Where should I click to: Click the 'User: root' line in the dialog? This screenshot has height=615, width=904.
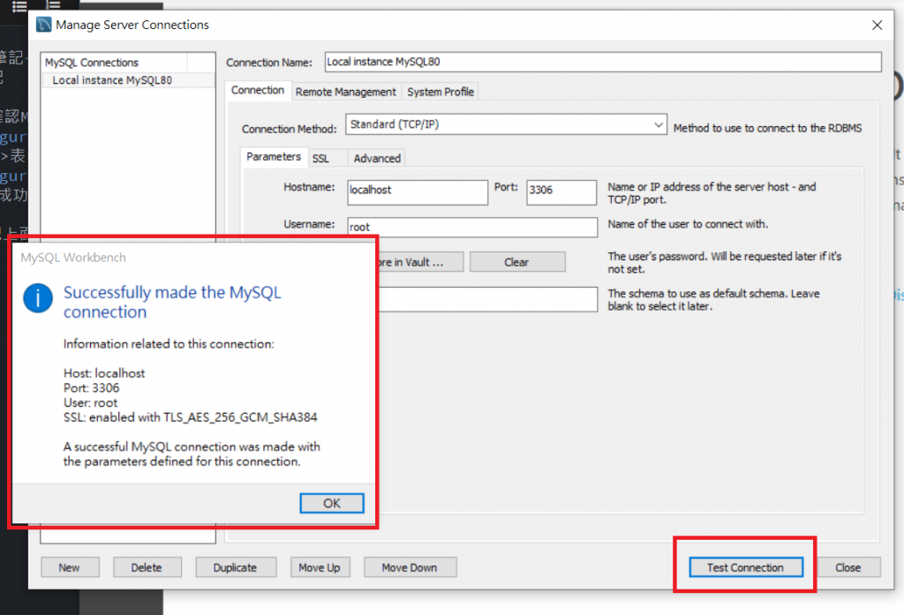click(91, 402)
